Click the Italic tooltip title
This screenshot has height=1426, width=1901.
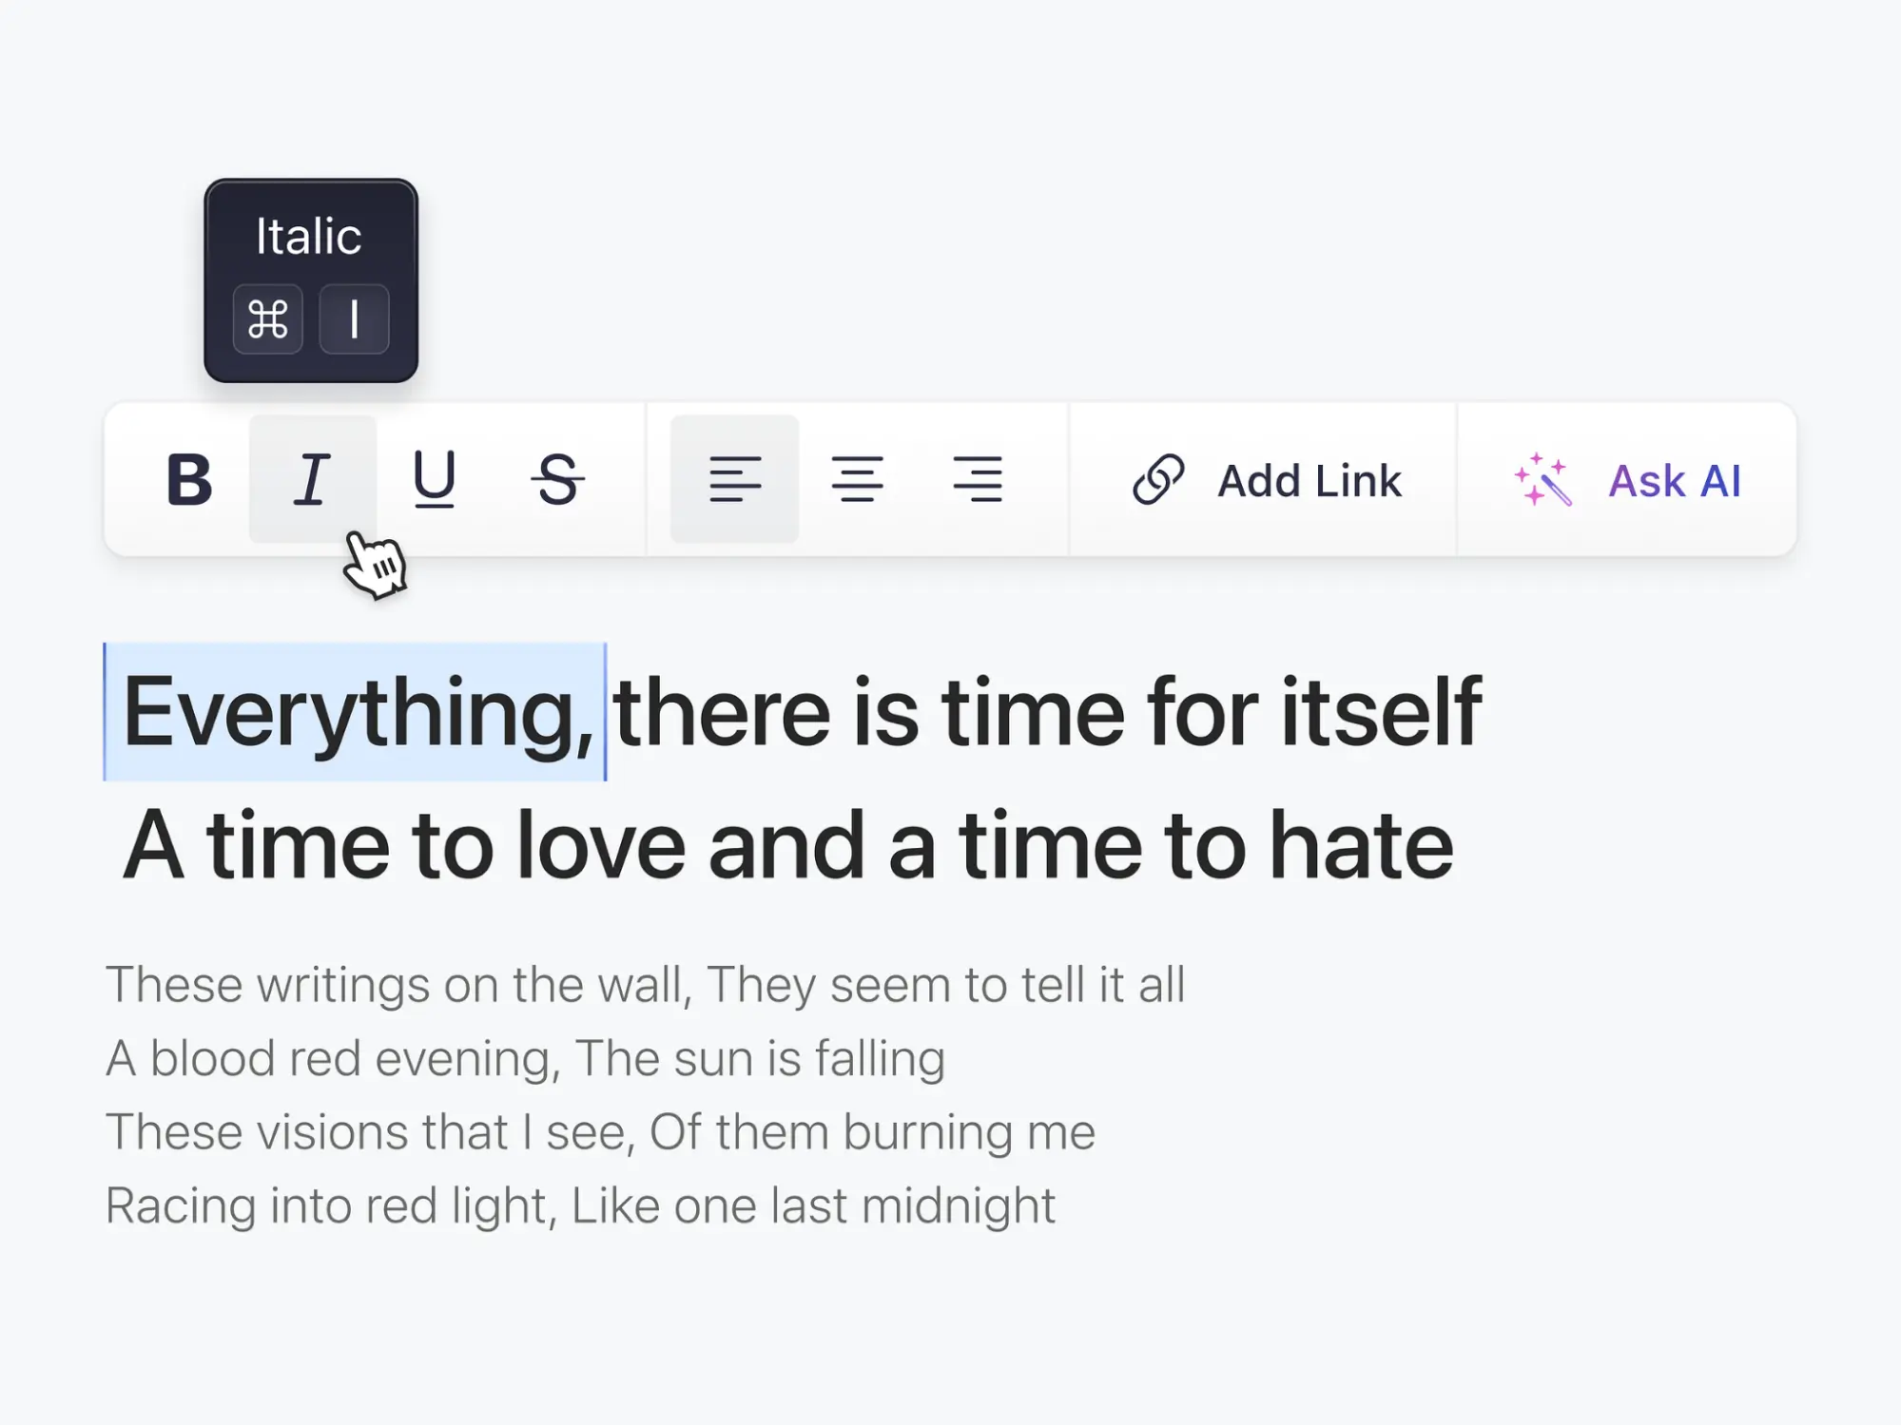pos(309,237)
